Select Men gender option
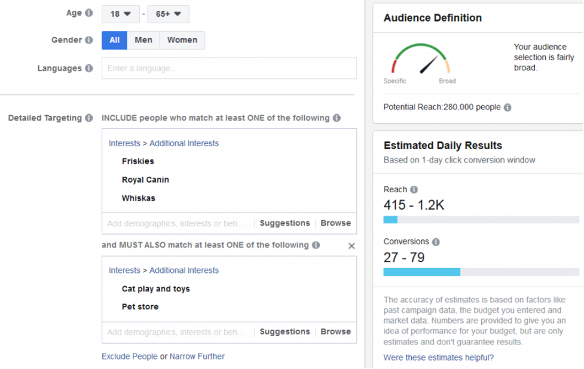Image resolution: width=584 pixels, height=369 pixels. pyautogui.click(x=143, y=40)
